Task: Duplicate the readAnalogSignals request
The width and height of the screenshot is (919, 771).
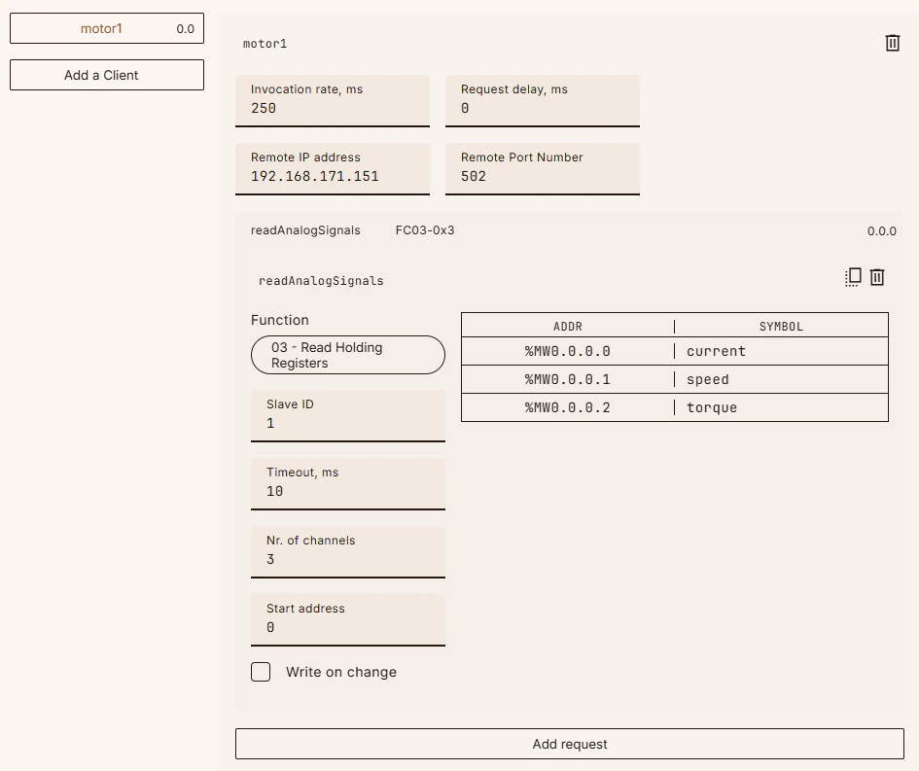Action: [x=853, y=276]
